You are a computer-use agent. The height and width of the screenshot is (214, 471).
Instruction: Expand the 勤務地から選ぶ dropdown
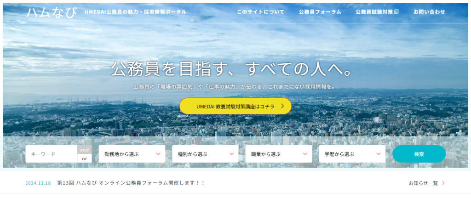(132, 154)
